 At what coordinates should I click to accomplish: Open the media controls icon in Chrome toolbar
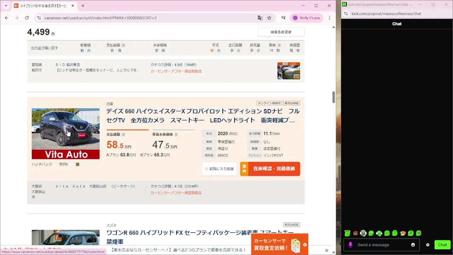pyautogui.click(x=283, y=18)
